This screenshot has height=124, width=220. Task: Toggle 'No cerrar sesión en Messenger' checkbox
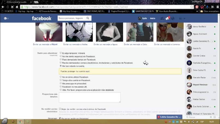[x=60, y=118]
